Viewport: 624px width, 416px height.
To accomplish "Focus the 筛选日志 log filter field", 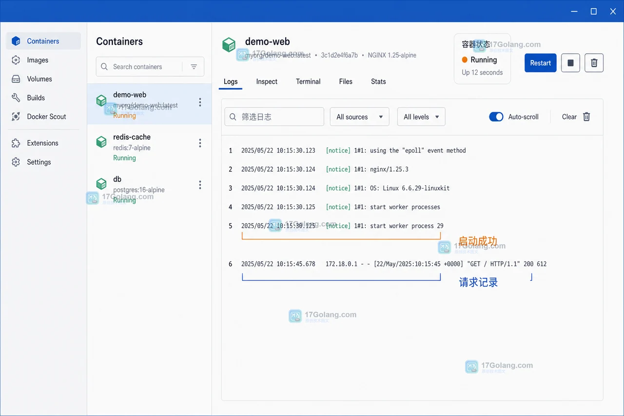I will [274, 117].
